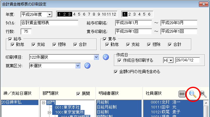210x117 pixels.
Task: Select employee 0001:北村 浩一
Action: click(173, 102)
